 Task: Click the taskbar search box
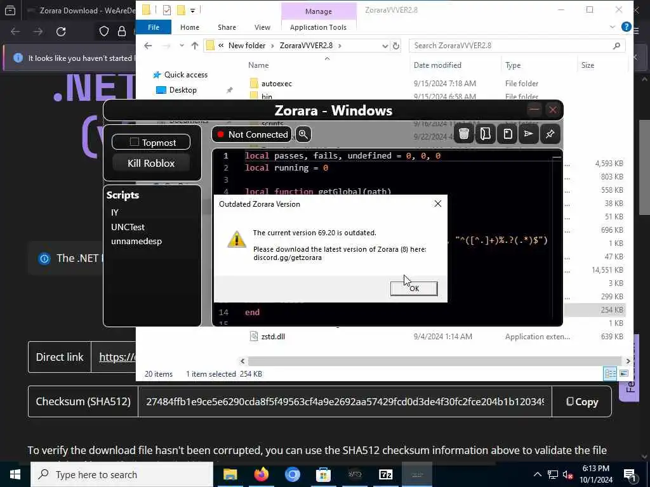[122, 474]
